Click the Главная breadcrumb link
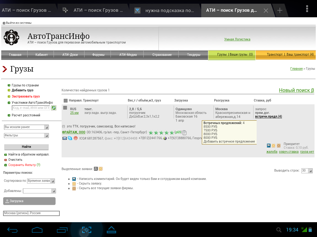The height and width of the screenshot is (237, 317). click(x=296, y=69)
